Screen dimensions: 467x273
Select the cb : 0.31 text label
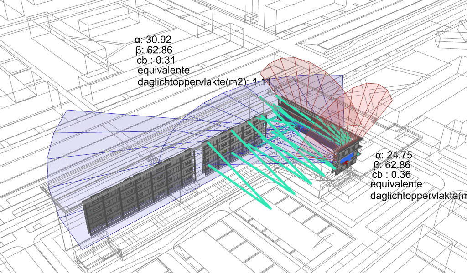tap(156, 60)
